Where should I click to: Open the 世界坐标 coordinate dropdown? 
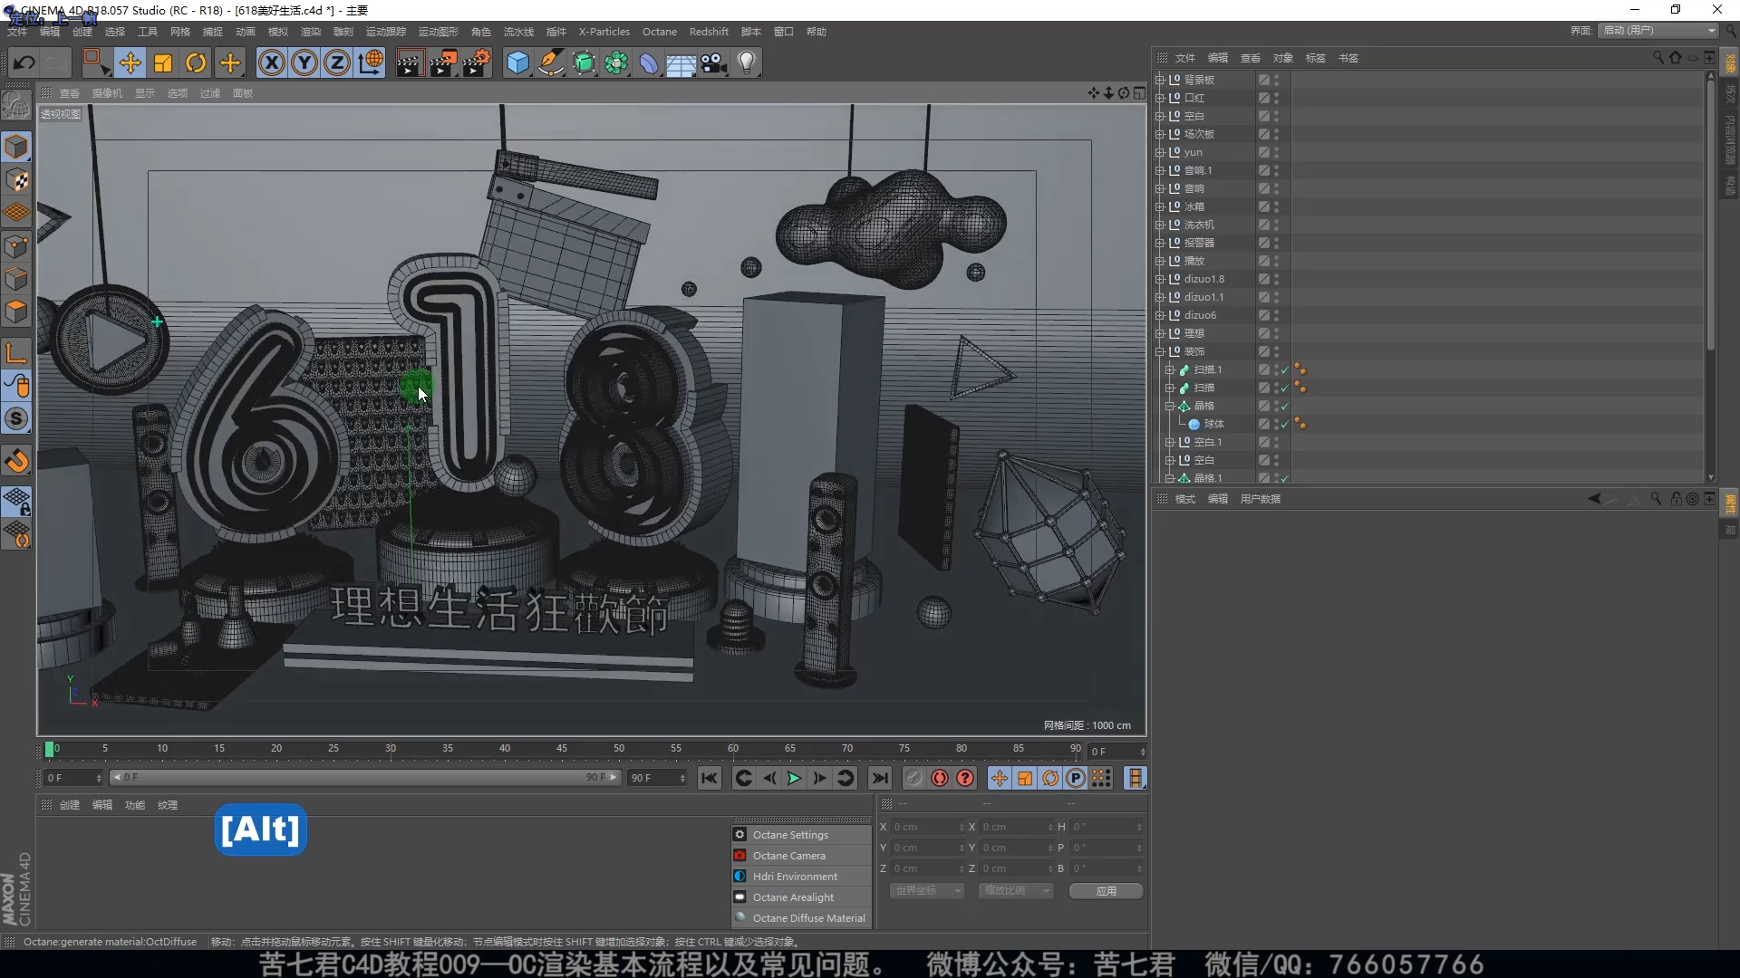928,891
